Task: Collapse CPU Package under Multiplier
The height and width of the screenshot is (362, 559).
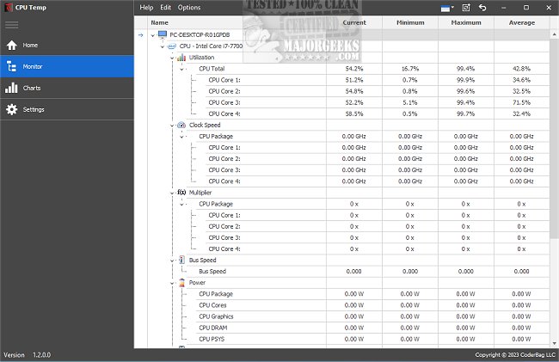Action: pyautogui.click(x=181, y=205)
